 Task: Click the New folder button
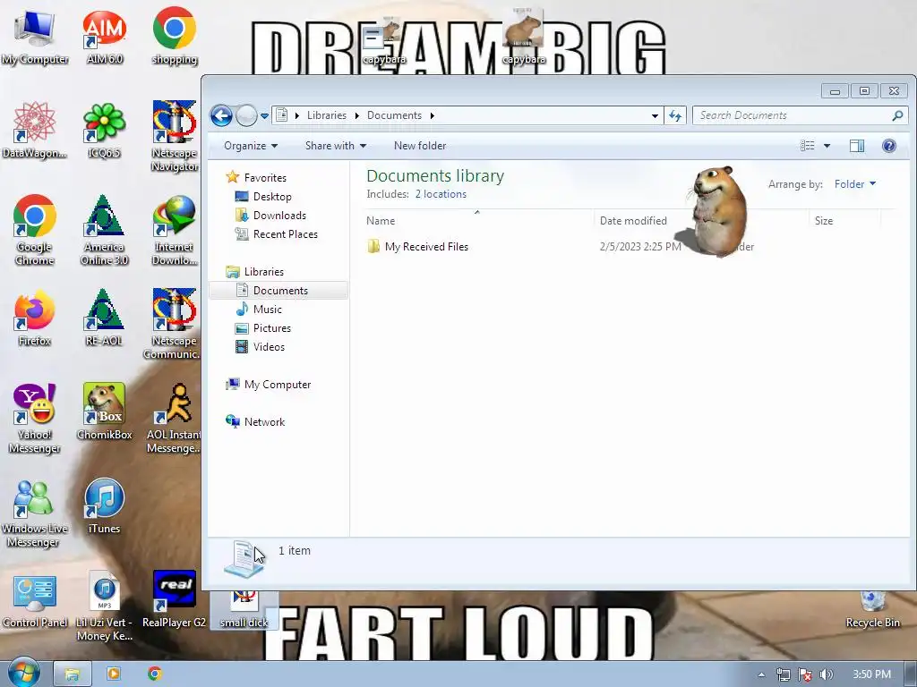(x=420, y=146)
